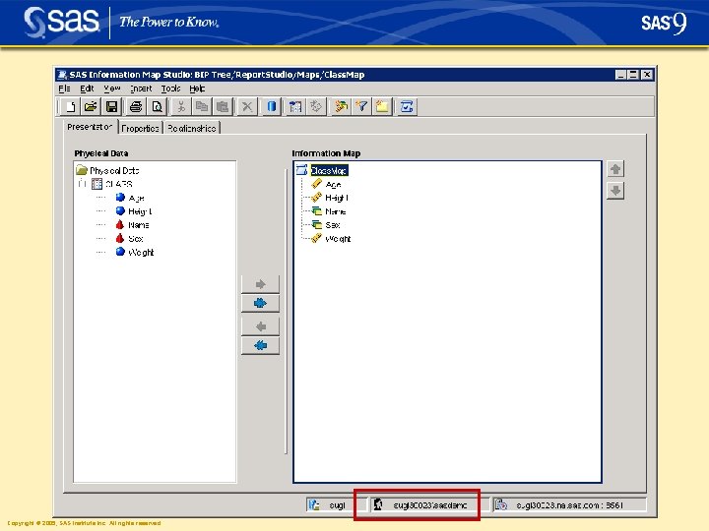Click the new filter funnel icon
Image resolution: width=709 pixels, height=531 pixels.
coord(361,107)
